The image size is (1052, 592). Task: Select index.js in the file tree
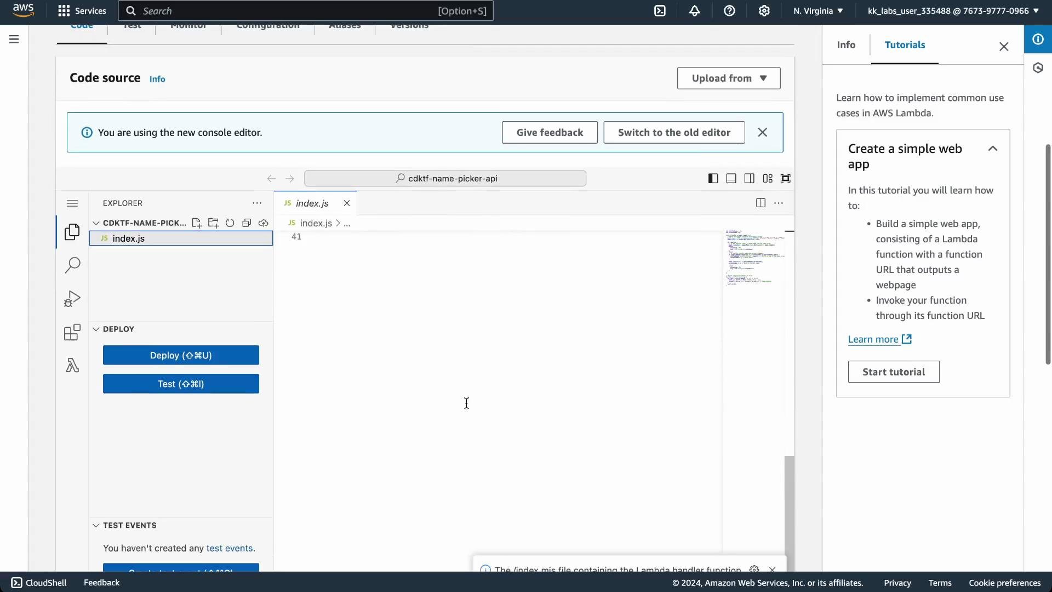(181, 238)
